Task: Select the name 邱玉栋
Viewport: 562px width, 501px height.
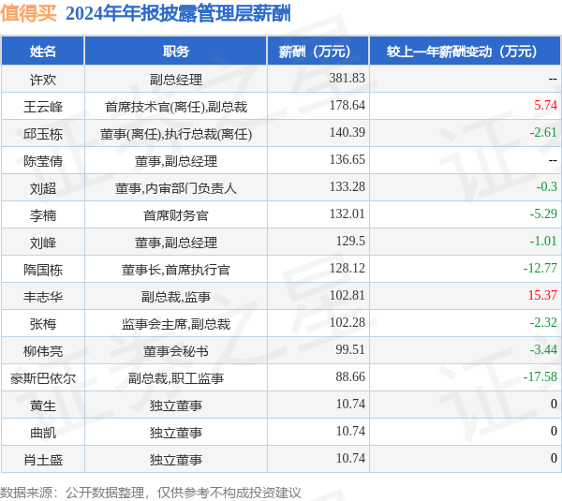Action: point(43,134)
